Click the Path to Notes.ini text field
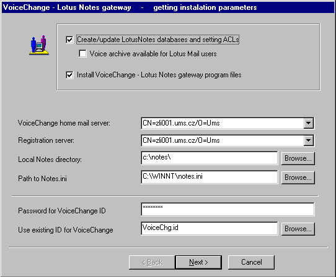The height and width of the screenshot is (277, 336). pos(210,177)
